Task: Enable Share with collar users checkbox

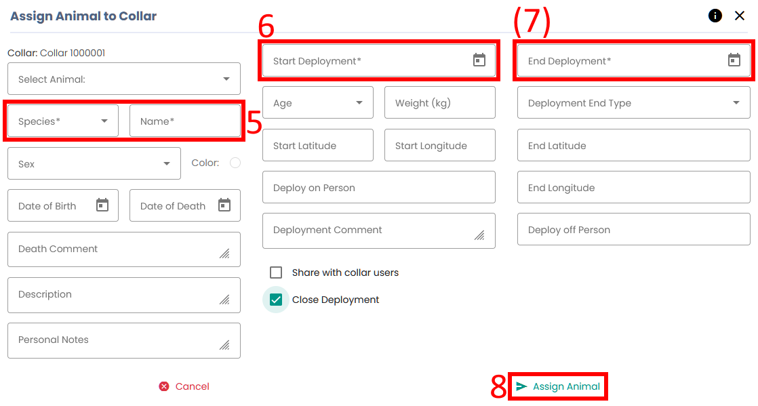Action: [x=276, y=272]
